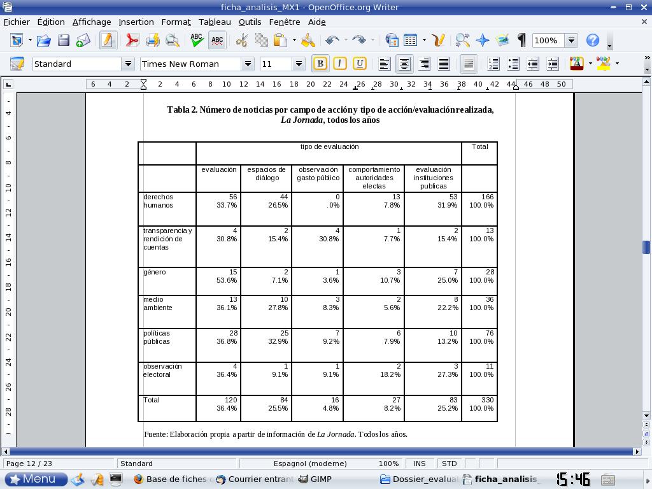Open the Times New Roman font dropdown
This screenshot has width=652, height=489.
(x=248, y=64)
